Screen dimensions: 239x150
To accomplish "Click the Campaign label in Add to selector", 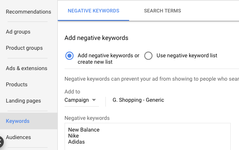I will pos(77,100).
